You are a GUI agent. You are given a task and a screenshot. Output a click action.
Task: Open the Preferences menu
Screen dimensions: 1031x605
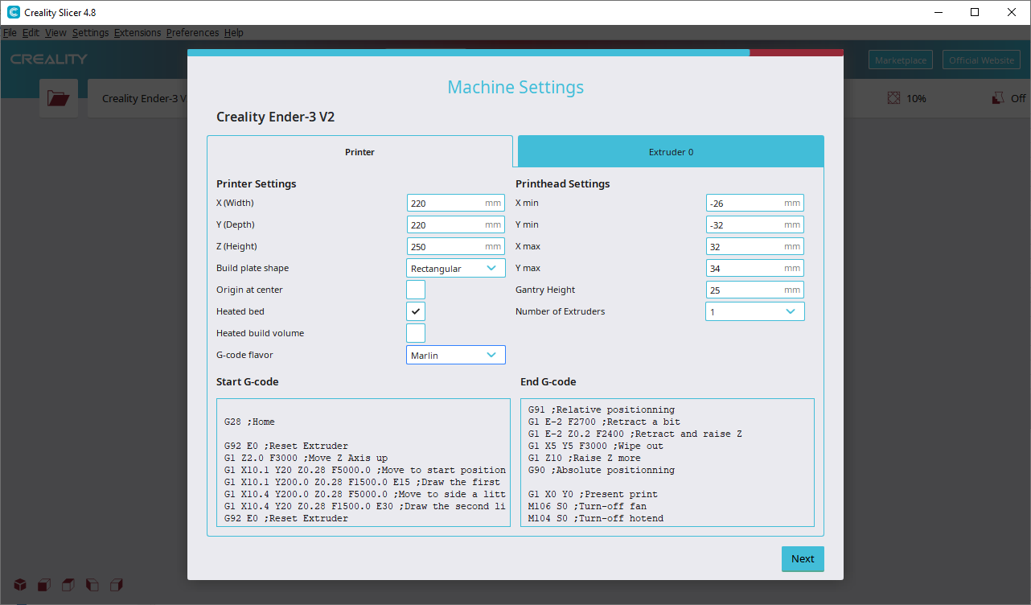pos(192,33)
